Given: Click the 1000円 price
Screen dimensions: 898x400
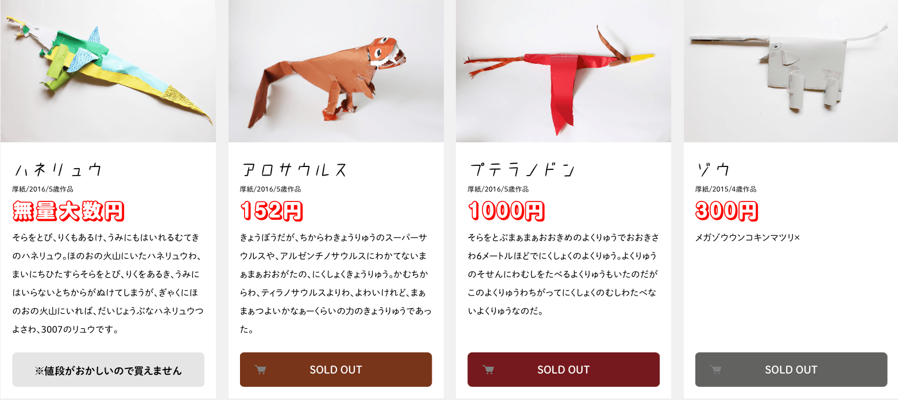Looking at the screenshot, I should click(x=506, y=211).
